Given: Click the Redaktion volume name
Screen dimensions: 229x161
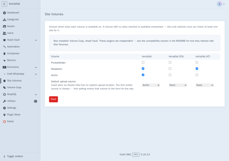Looking at the screenshot, I should [57, 69].
